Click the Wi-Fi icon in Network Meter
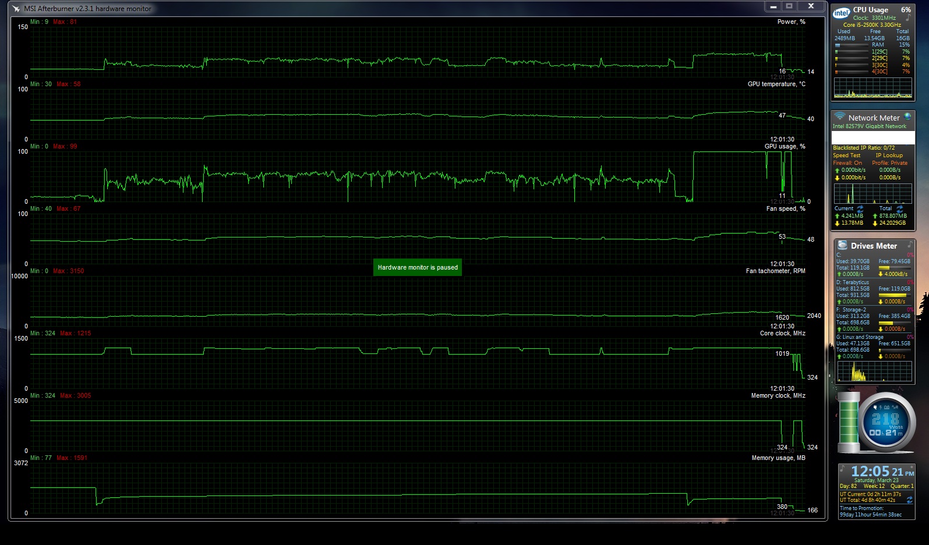 pyautogui.click(x=839, y=116)
